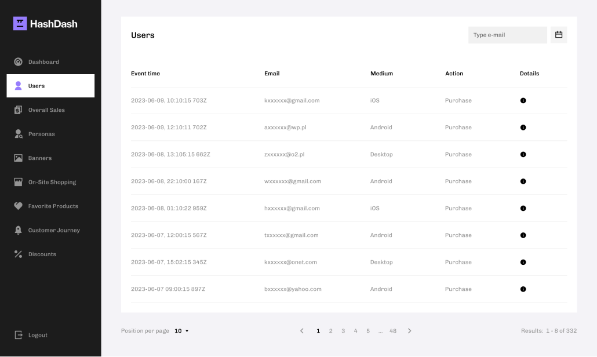Click the Personas icon in the sidebar

[18, 134]
